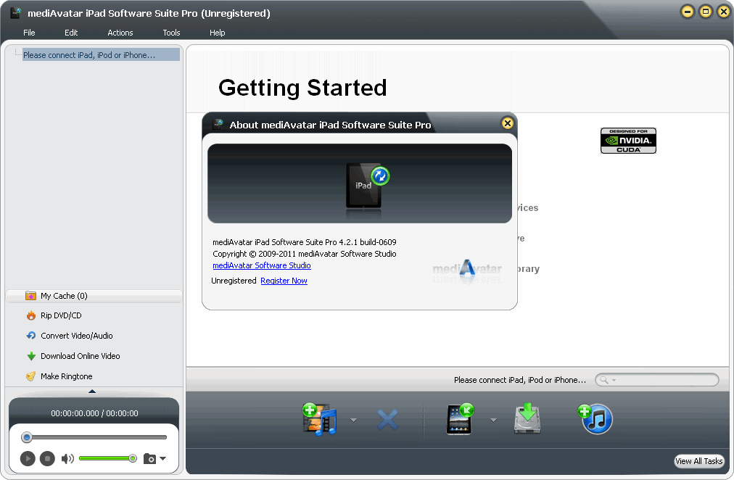Open the Tools menu

click(x=171, y=33)
